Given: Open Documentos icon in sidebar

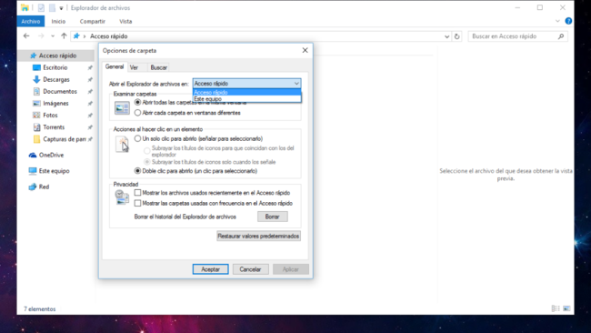Looking at the screenshot, I should point(36,91).
